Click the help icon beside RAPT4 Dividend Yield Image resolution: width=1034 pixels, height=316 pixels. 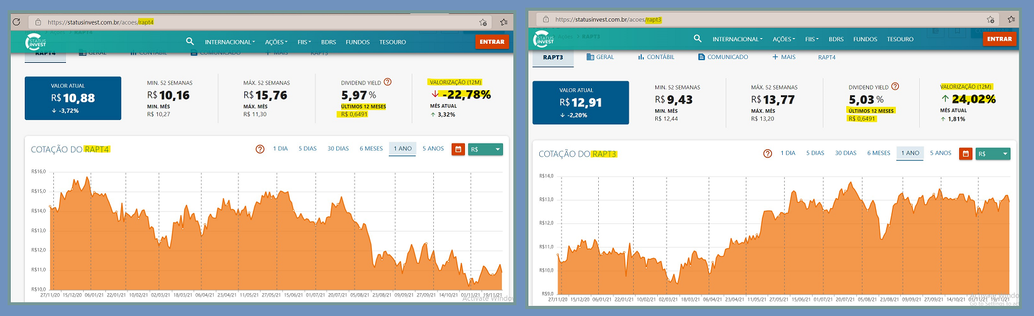click(x=388, y=82)
